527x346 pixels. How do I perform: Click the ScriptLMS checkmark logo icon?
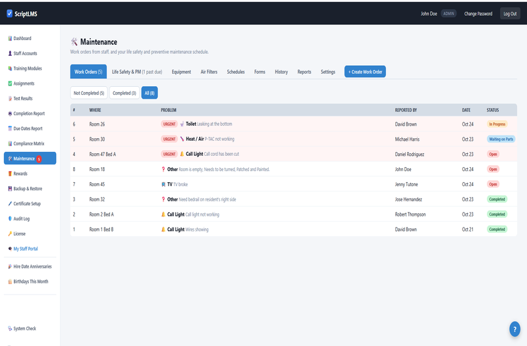click(9, 13)
